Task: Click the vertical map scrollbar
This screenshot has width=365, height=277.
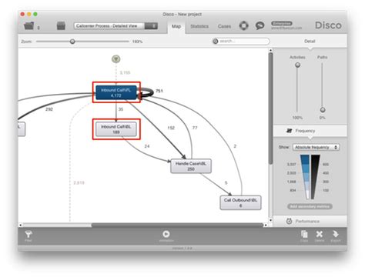Action: (270, 108)
